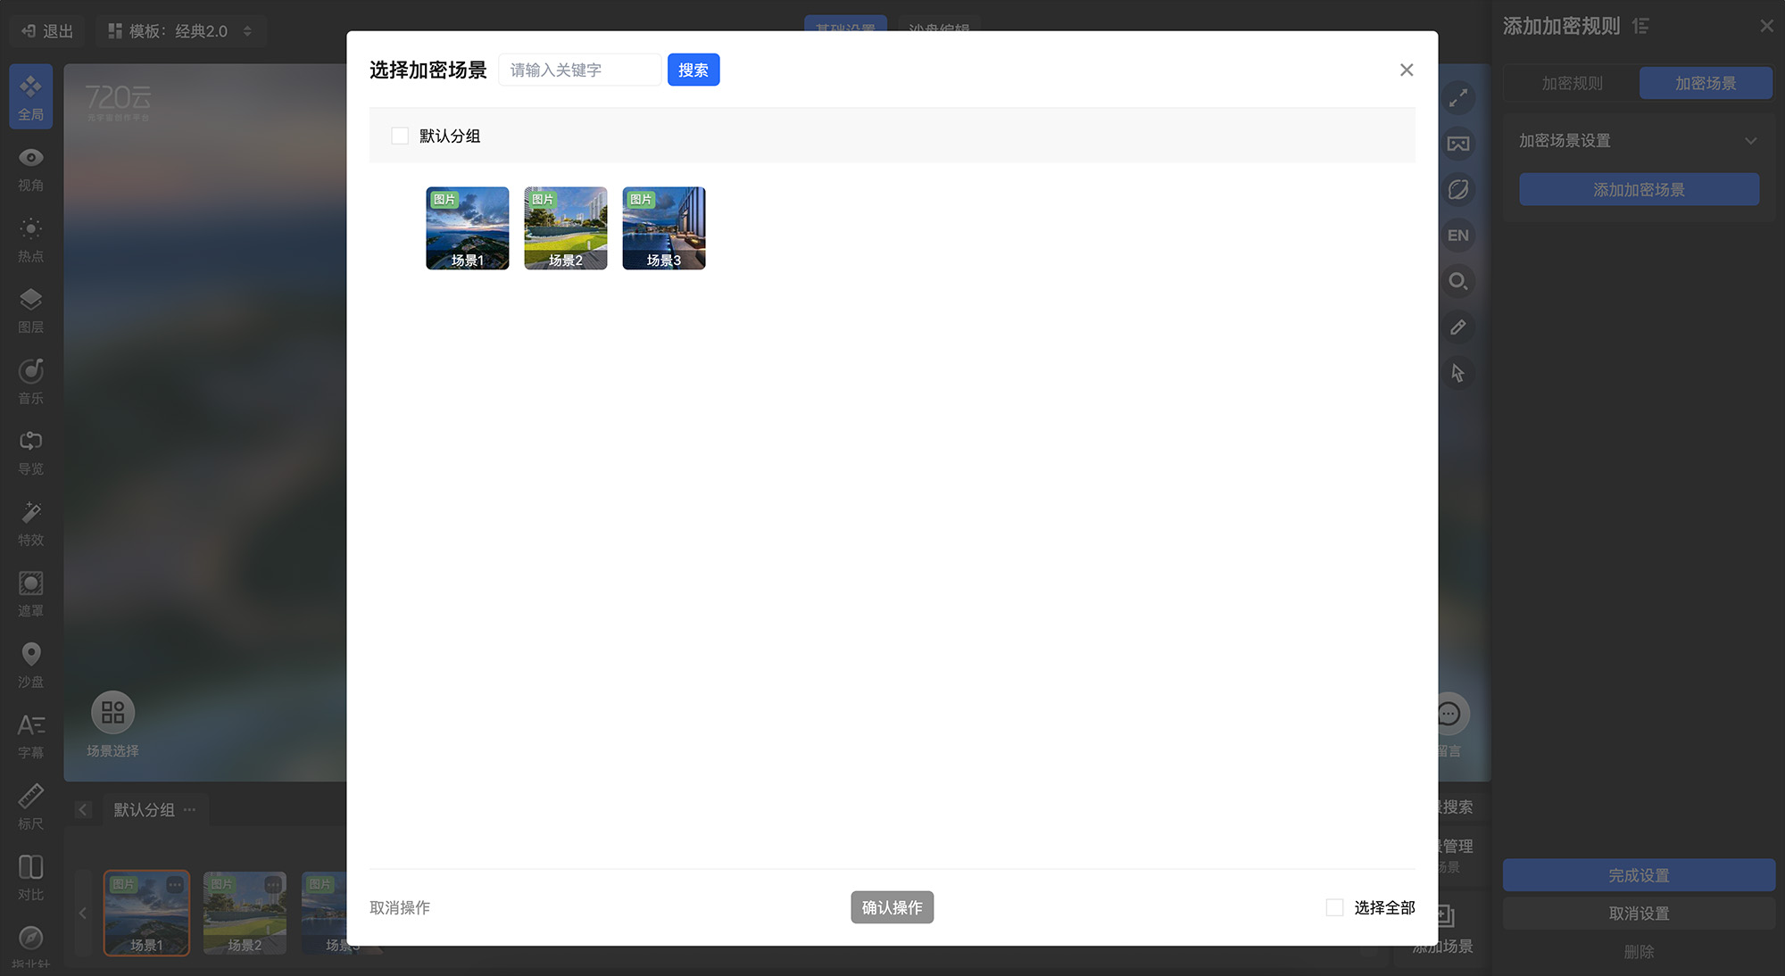Tick the 选择全部 select-all checkbox

1334,907
